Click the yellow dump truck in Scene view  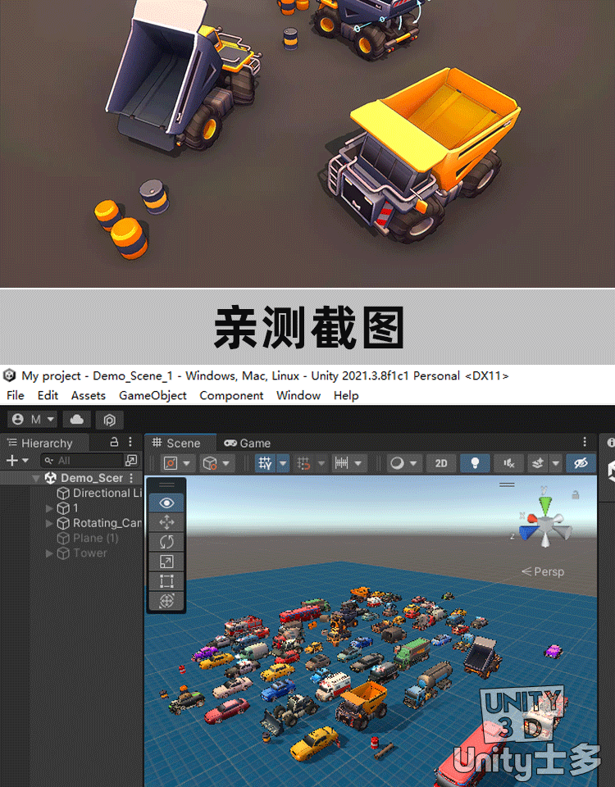[363, 704]
